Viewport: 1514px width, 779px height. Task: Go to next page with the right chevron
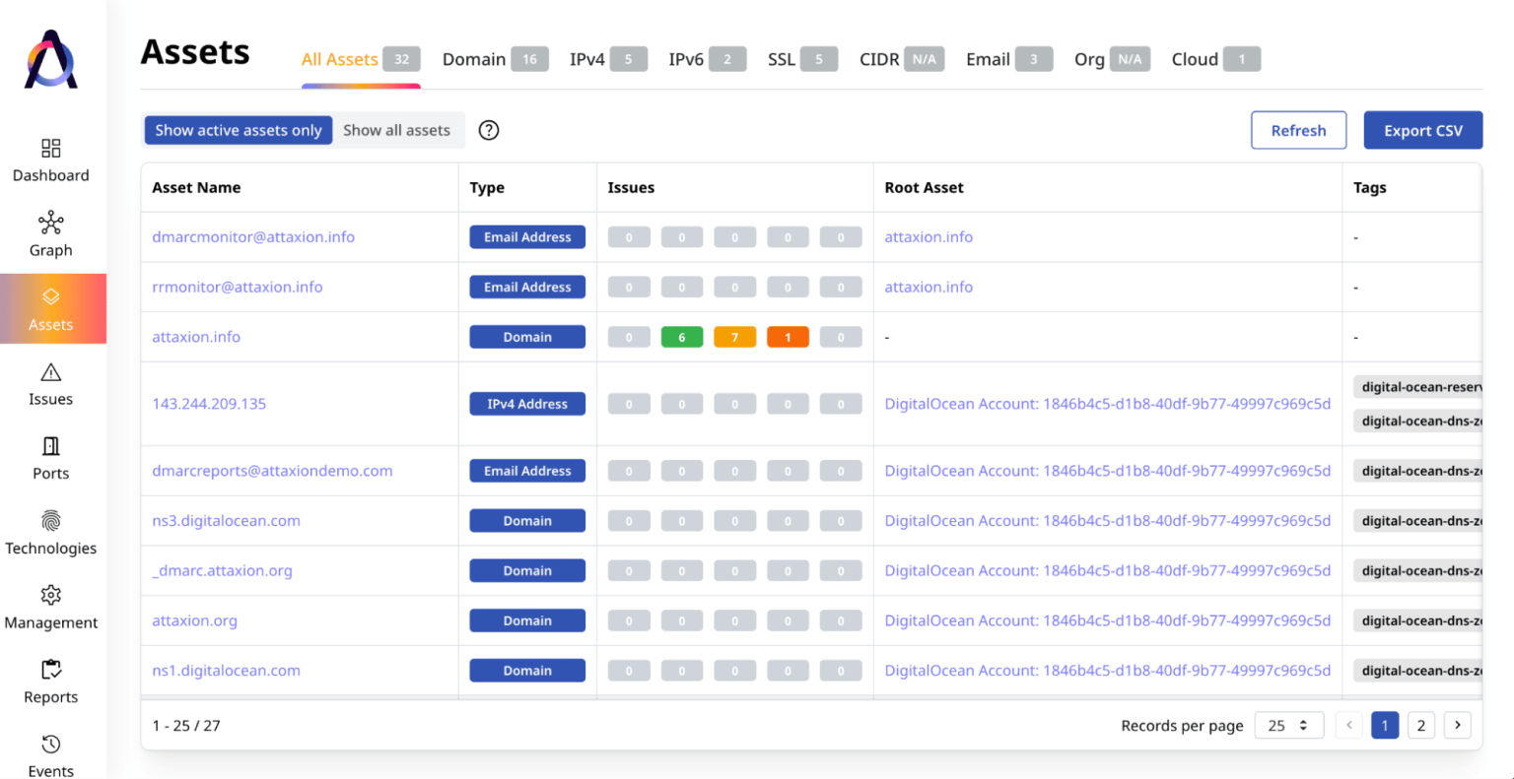[x=1457, y=725]
